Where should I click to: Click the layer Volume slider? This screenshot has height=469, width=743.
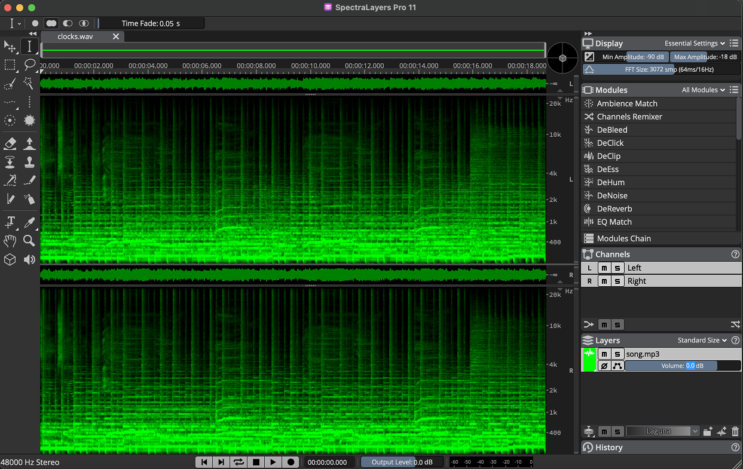[671, 366]
